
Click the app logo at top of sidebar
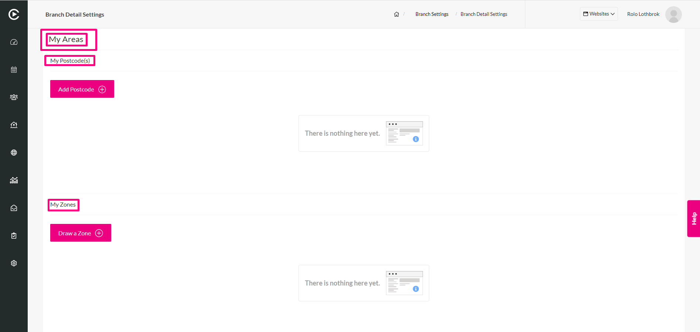click(14, 14)
